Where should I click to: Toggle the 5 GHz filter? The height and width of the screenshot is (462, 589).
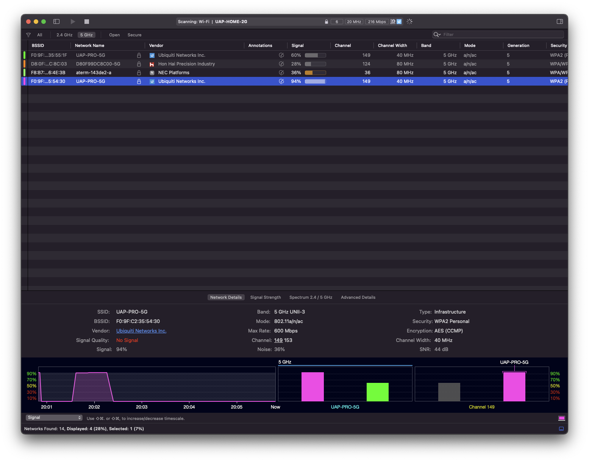(86, 35)
